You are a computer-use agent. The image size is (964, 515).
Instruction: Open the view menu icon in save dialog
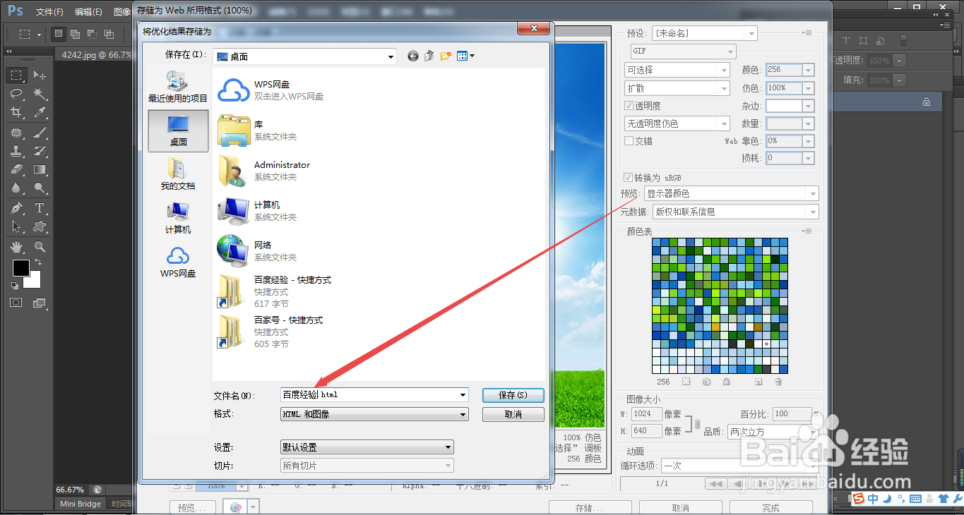(x=465, y=56)
